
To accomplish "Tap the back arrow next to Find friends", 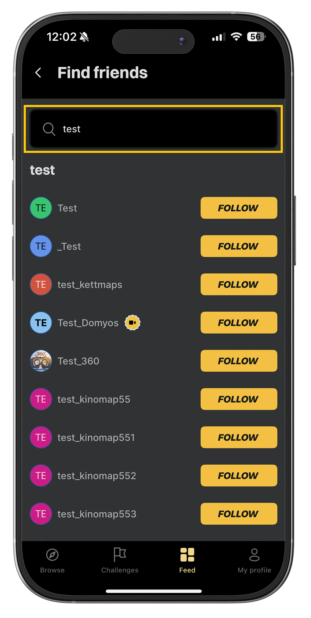I will point(38,73).
